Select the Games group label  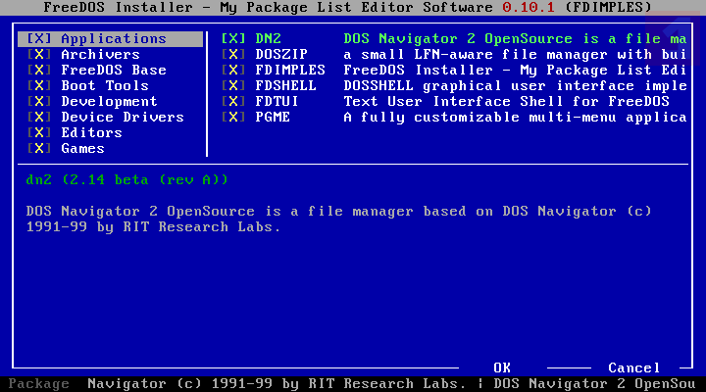[82, 149]
